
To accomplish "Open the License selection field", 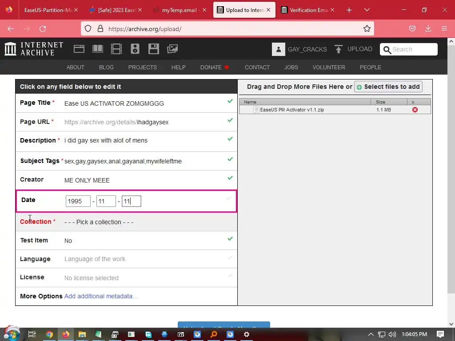I will (x=126, y=278).
